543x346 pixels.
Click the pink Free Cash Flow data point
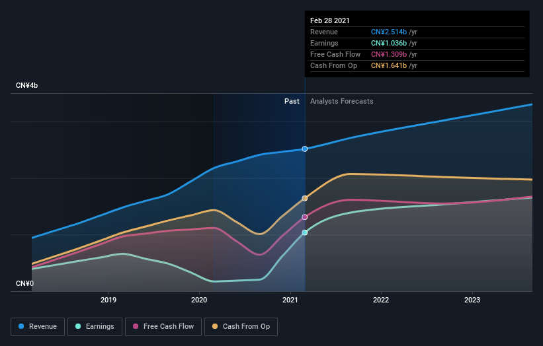point(305,217)
